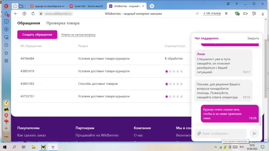The height and width of the screenshot is (151, 269).
Task: Open the video play sidebar icon
Action: [x=6, y=29]
